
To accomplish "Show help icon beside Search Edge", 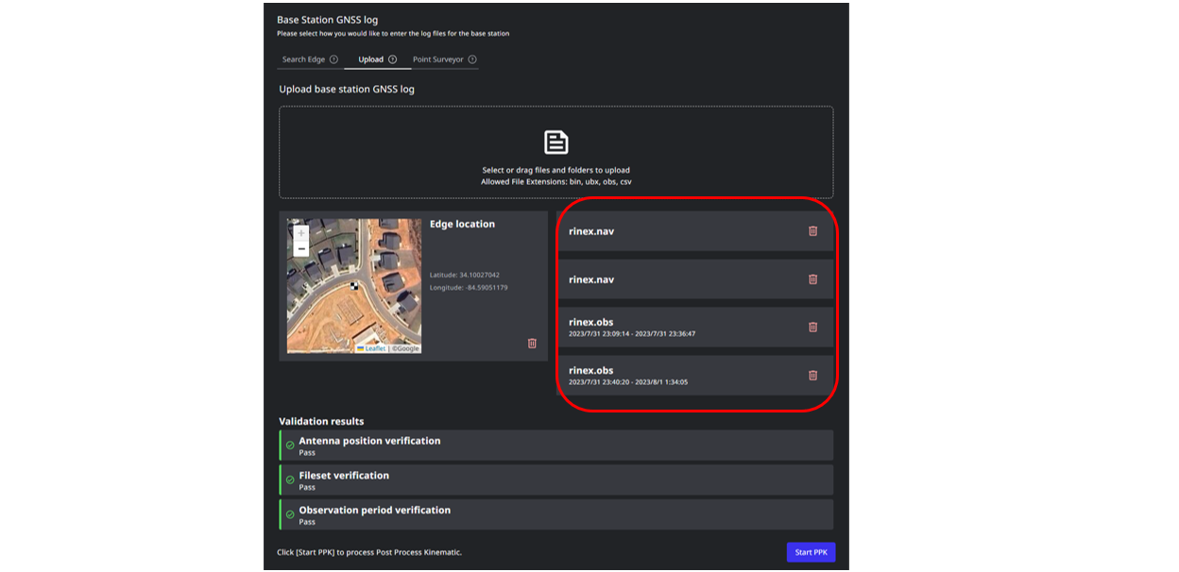I will (333, 59).
